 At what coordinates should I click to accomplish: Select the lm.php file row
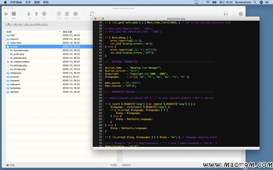[x=49, y=47]
